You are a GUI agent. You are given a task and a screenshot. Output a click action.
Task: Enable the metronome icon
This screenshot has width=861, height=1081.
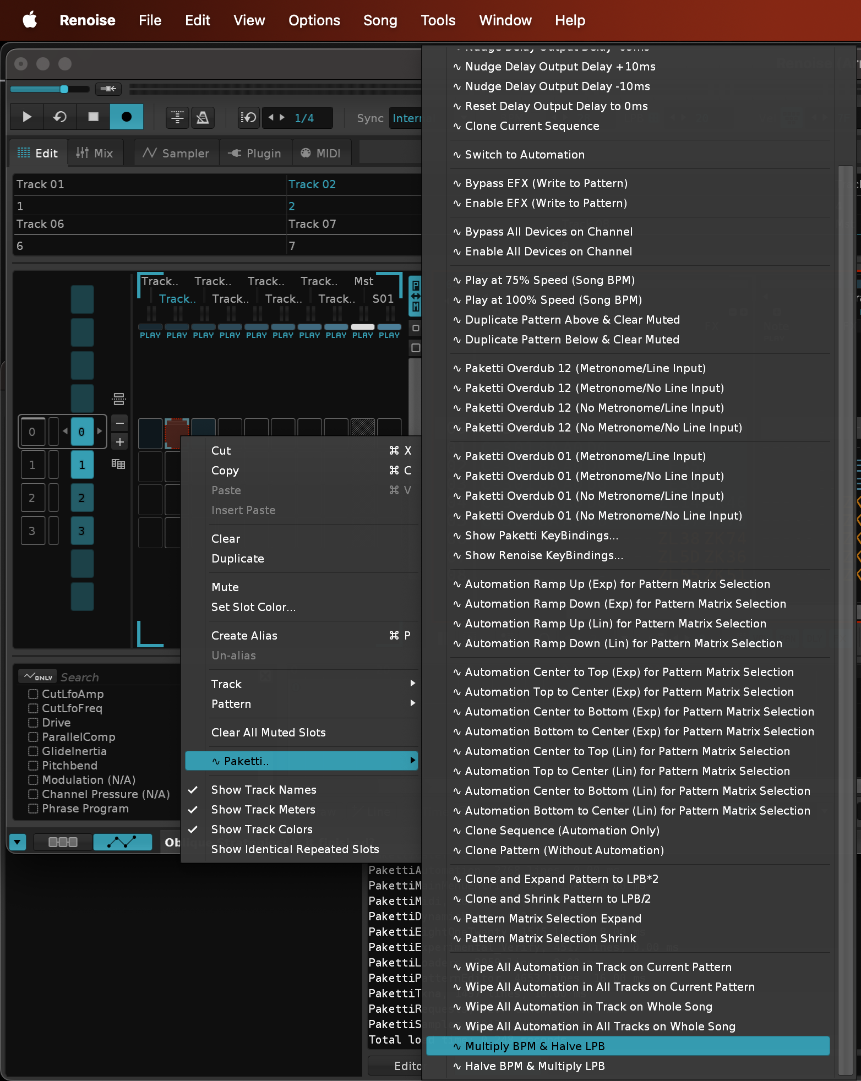pos(203,118)
